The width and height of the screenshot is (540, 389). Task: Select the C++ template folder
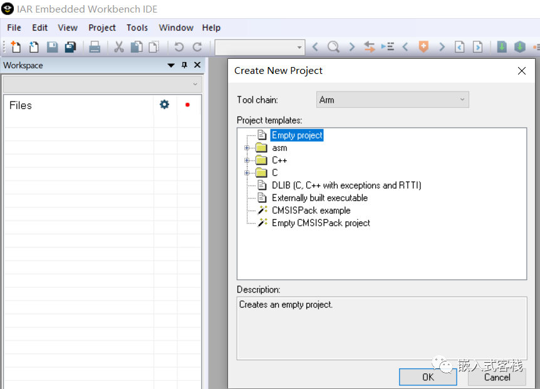[279, 160]
